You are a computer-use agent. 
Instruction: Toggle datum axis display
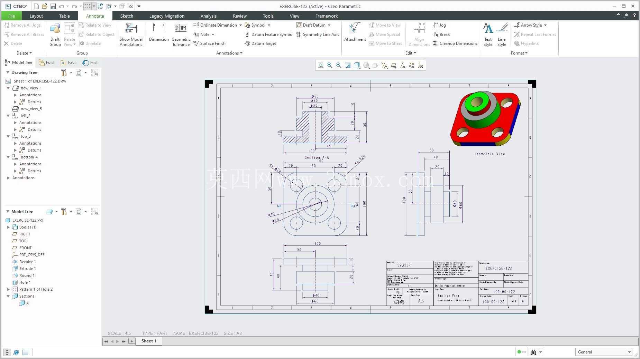click(403, 65)
